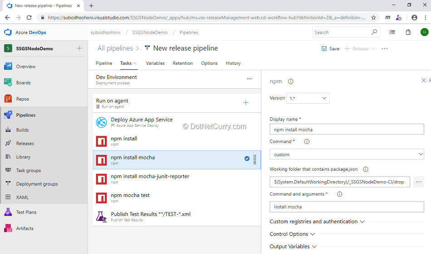
Task: Switch to the Pipeline tab
Action: 104,63
